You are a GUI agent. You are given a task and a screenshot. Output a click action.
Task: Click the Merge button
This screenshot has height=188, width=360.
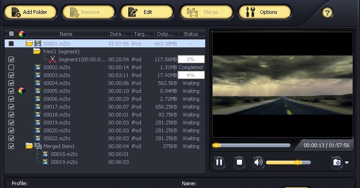tap(207, 12)
